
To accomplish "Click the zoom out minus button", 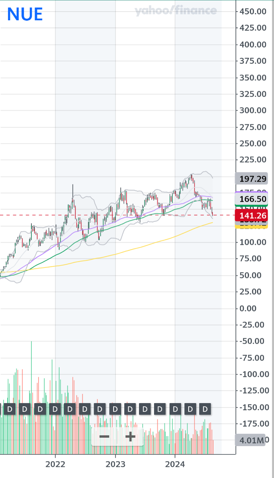I will coord(104,437).
